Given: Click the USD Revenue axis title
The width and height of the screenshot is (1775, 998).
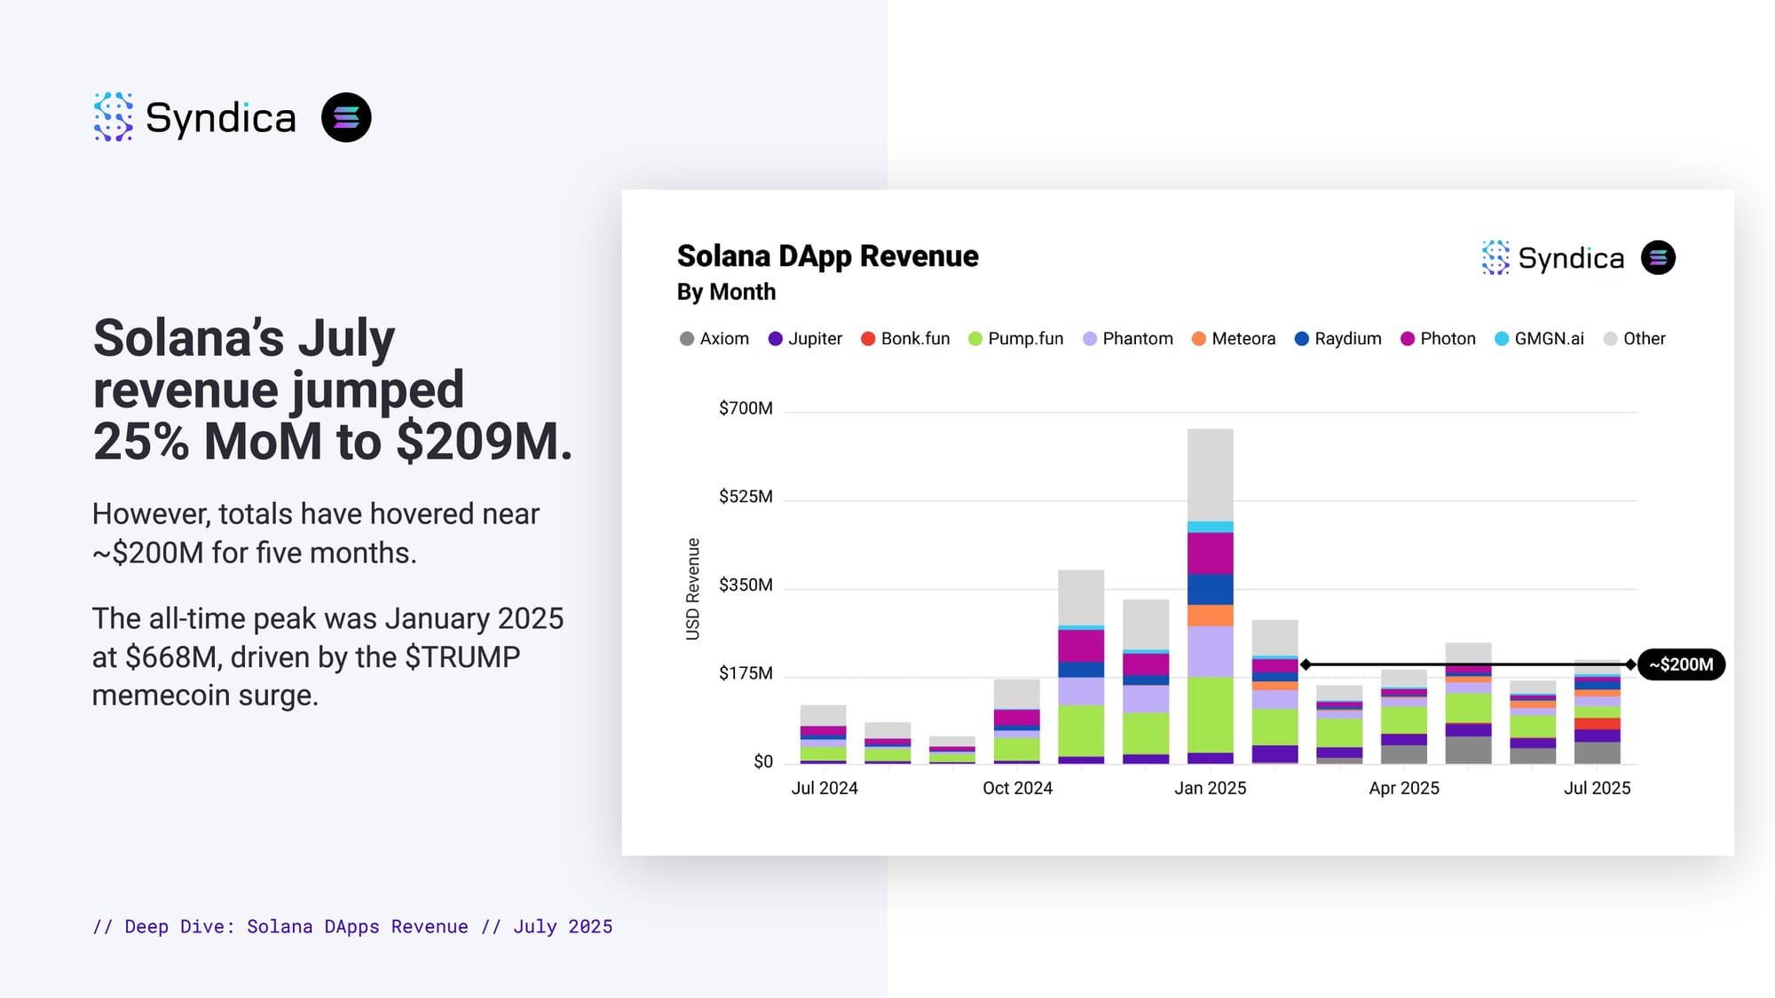Looking at the screenshot, I should coord(693,589).
